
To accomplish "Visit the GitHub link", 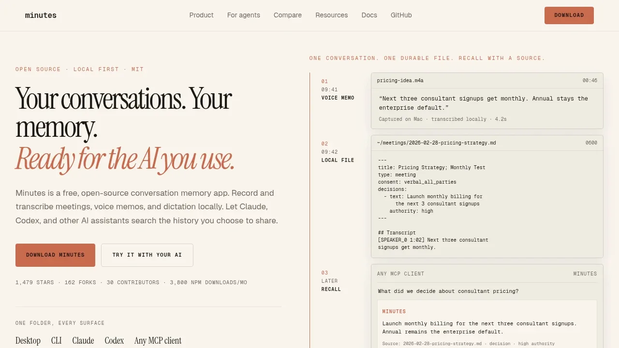I will (x=401, y=15).
